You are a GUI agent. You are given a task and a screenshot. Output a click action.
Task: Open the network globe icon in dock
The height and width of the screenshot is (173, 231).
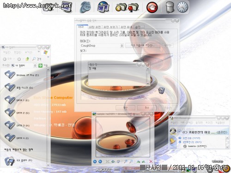(x=103, y=7)
